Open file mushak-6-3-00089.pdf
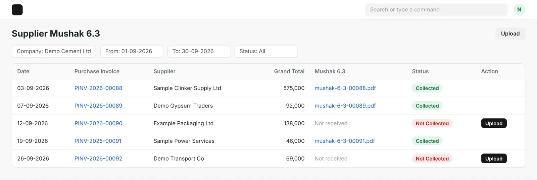 point(345,106)
